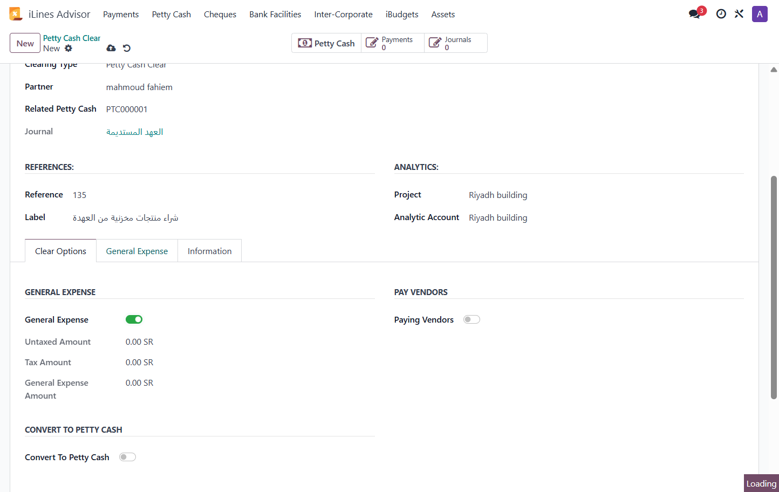Click the Analytic Account Riyadh building field
The height and width of the screenshot is (492, 779).
498,218
